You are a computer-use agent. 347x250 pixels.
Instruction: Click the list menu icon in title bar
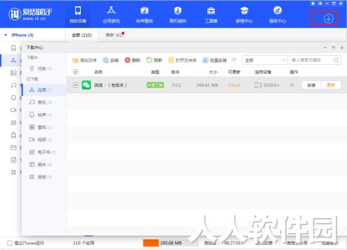pyautogui.click(x=320, y=4)
